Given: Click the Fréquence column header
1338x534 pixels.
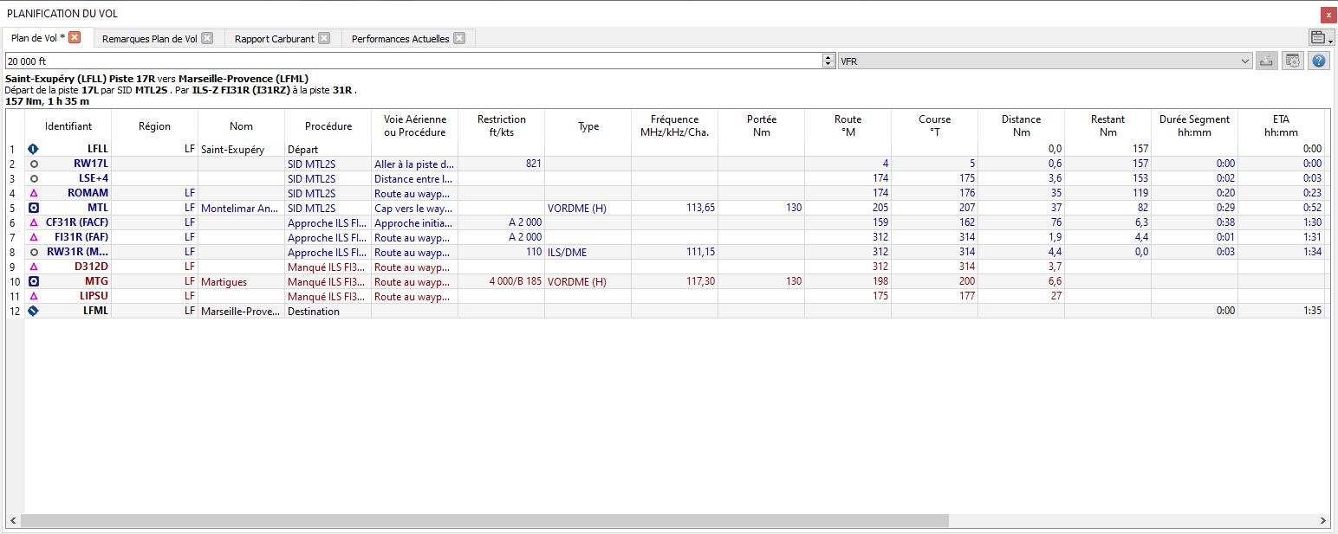Looking at the screenshot, I should [x=675, y=125].
